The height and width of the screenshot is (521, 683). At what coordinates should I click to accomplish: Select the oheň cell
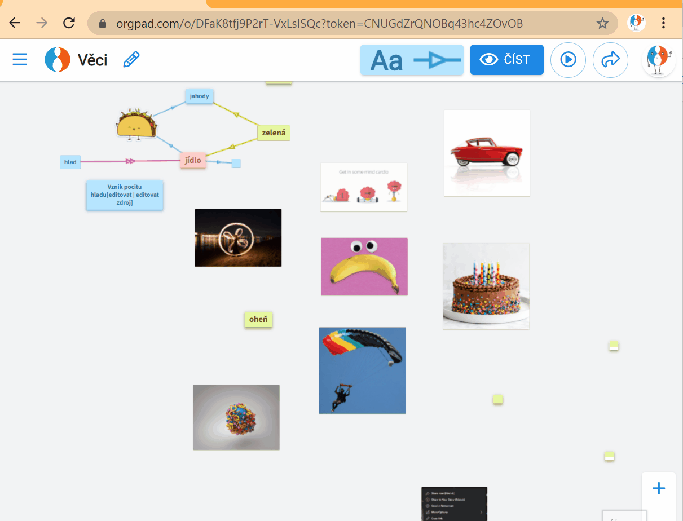click(x=258, y=320)
